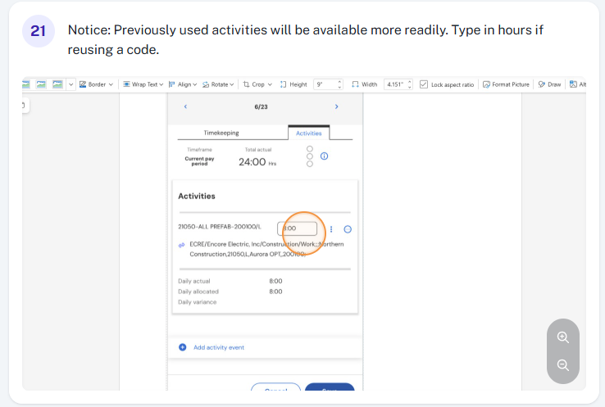The image size is (605, 407).
Task: Click the remove circle icon for activity
Action: click(348, 229)
